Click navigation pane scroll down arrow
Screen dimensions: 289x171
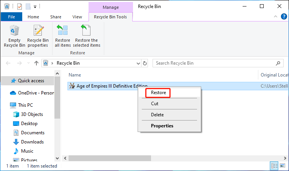57,158
